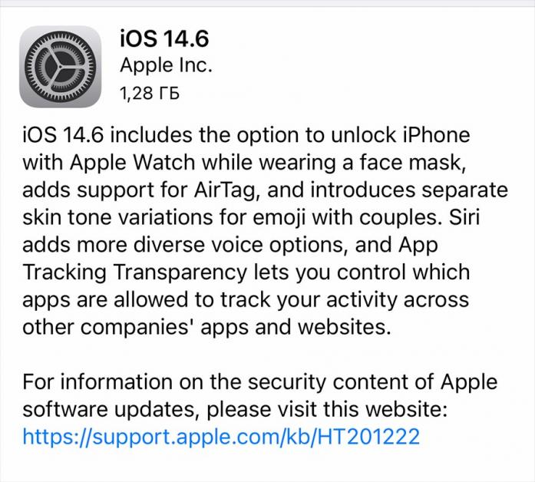
Task: Click the phrase 'skin tone variations'
Action: 117,217
